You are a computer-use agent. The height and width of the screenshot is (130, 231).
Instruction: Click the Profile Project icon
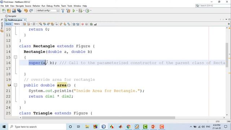pyautogui.click(x=87, y=10)
